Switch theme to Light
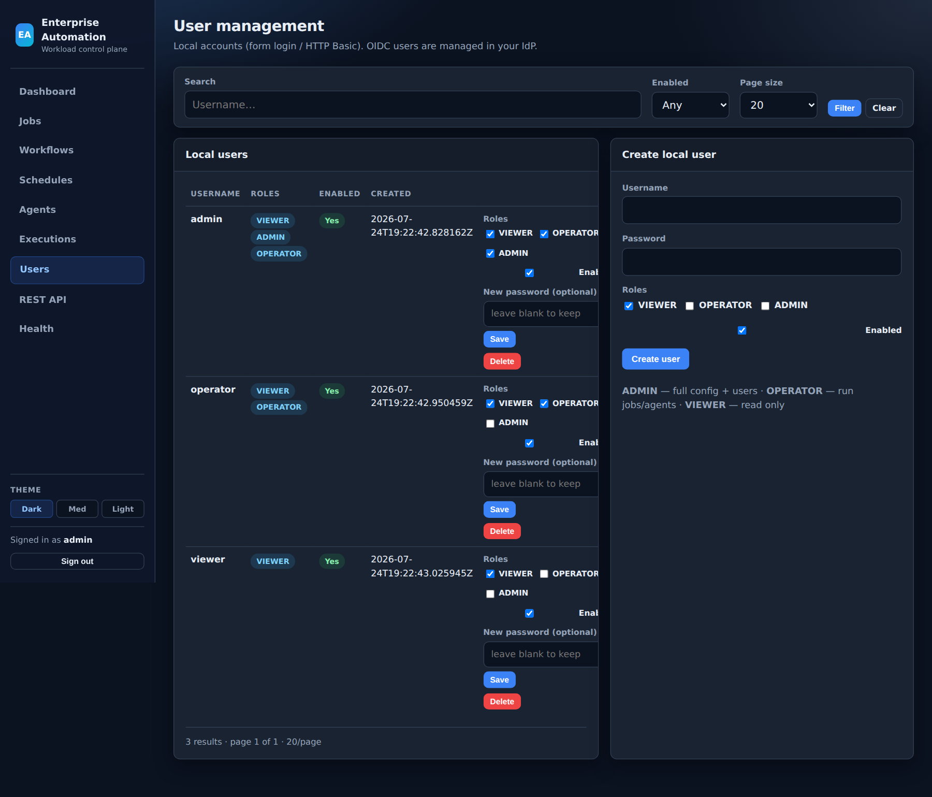This screenshot has height=797, width=932. click(123, 509)
